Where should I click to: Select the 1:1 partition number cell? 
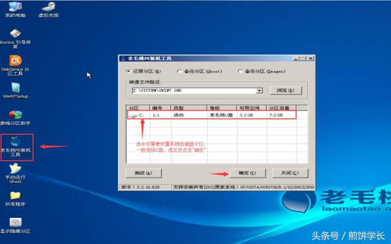pyautogui.click(x=156, y=115)
